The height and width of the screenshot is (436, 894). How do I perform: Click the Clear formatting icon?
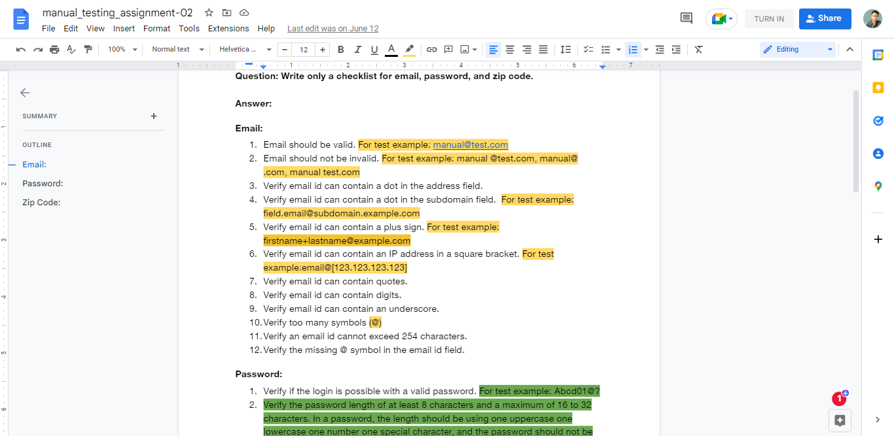click(x=698, y=50)
